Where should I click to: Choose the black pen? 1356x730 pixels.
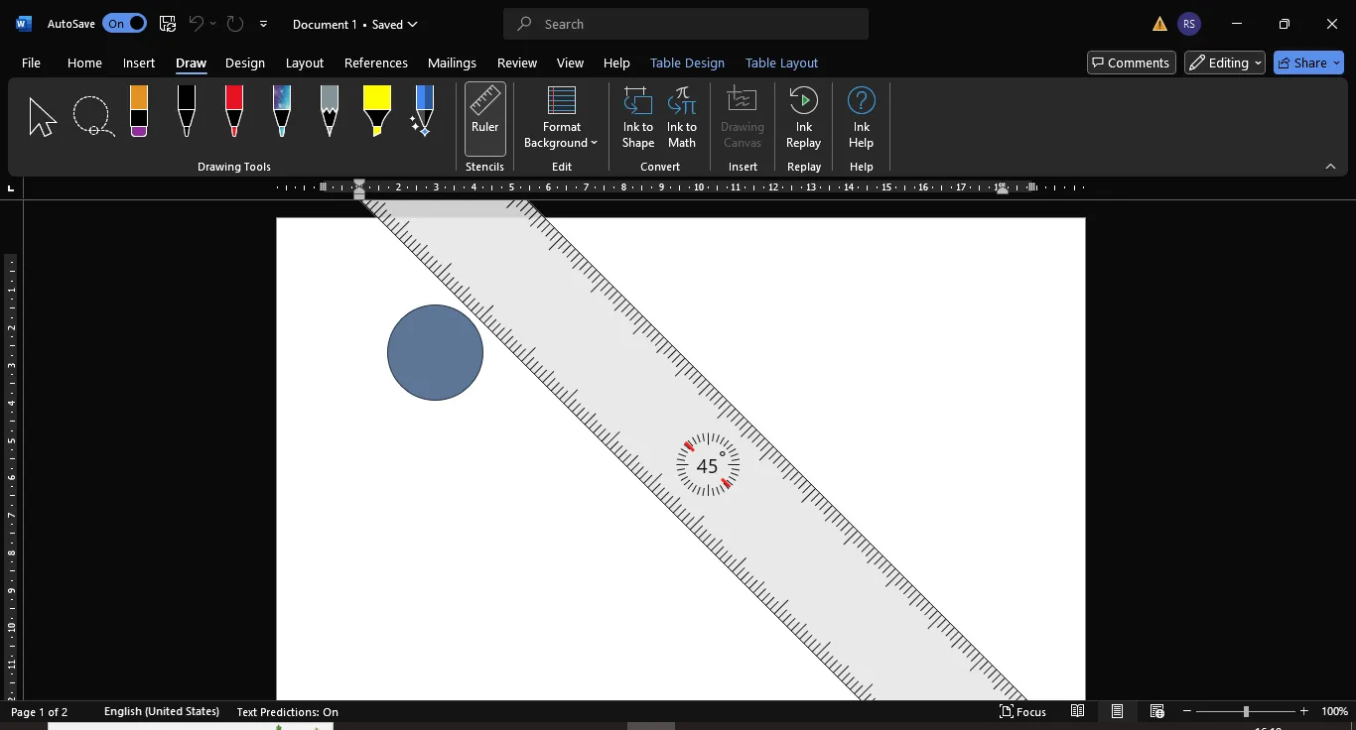point(186,111)
